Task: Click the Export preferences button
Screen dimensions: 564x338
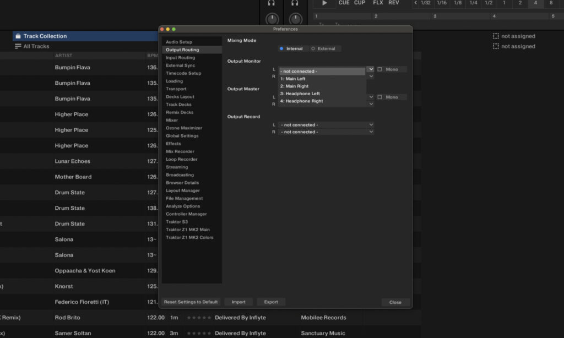Action: (270, 302)
